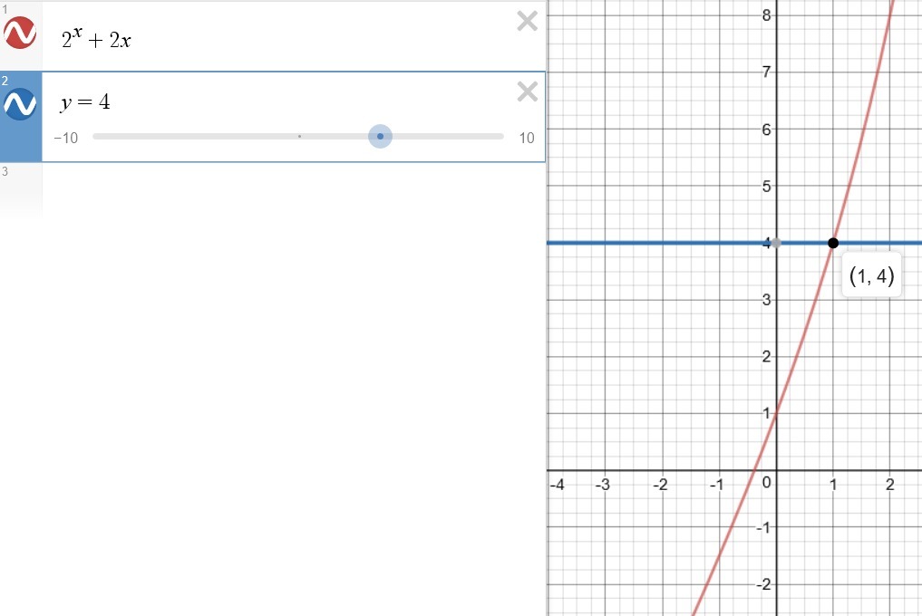Viewport: 922px width, 616px height.
Task: Click into the 2^x + 2x expression field
Action: (x=272, y=39)
